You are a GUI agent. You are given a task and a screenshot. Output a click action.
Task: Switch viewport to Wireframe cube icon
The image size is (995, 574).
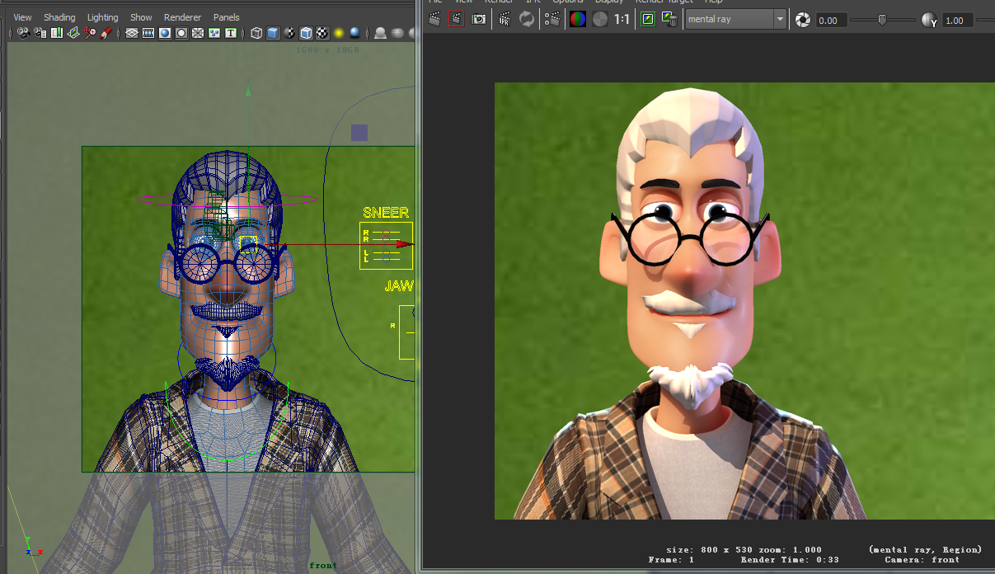pos(256,33)
